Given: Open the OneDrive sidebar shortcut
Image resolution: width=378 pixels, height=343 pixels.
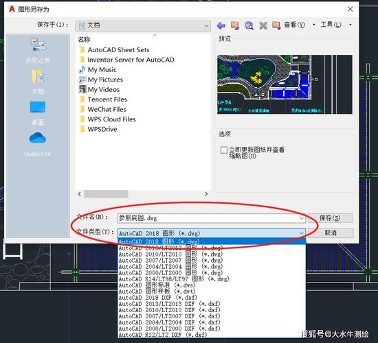Looking at the screenshot, I should [38, 144].
